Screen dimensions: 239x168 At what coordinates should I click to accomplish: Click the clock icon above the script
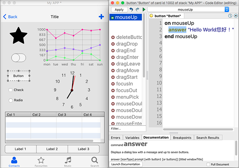click(230, 16)
